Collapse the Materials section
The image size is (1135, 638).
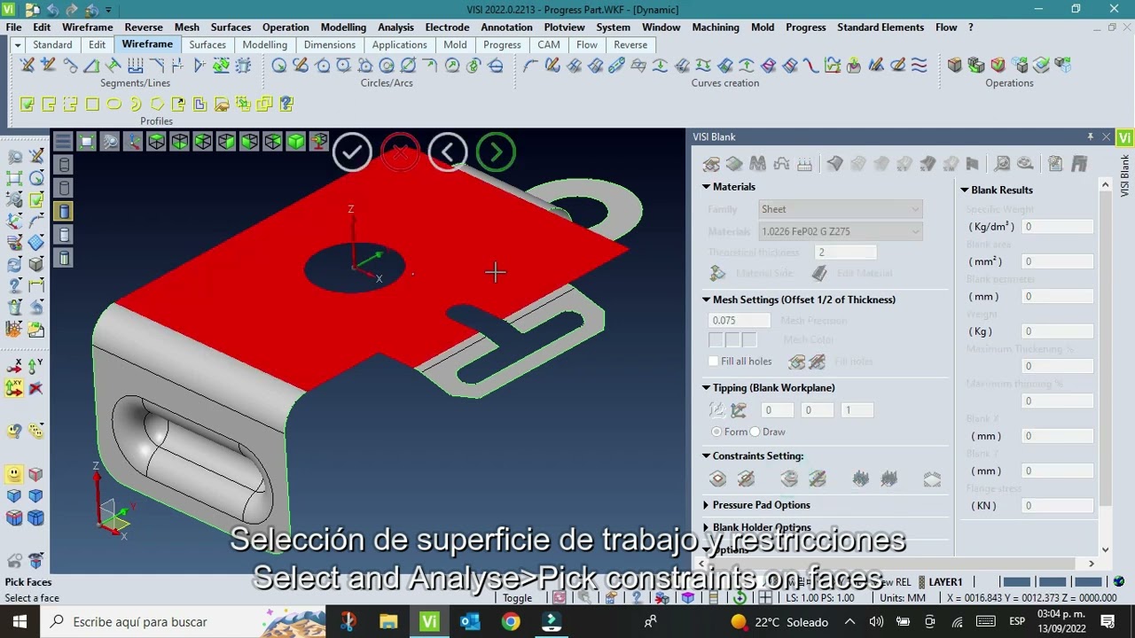pyautogui.click(x=707, y=187)
